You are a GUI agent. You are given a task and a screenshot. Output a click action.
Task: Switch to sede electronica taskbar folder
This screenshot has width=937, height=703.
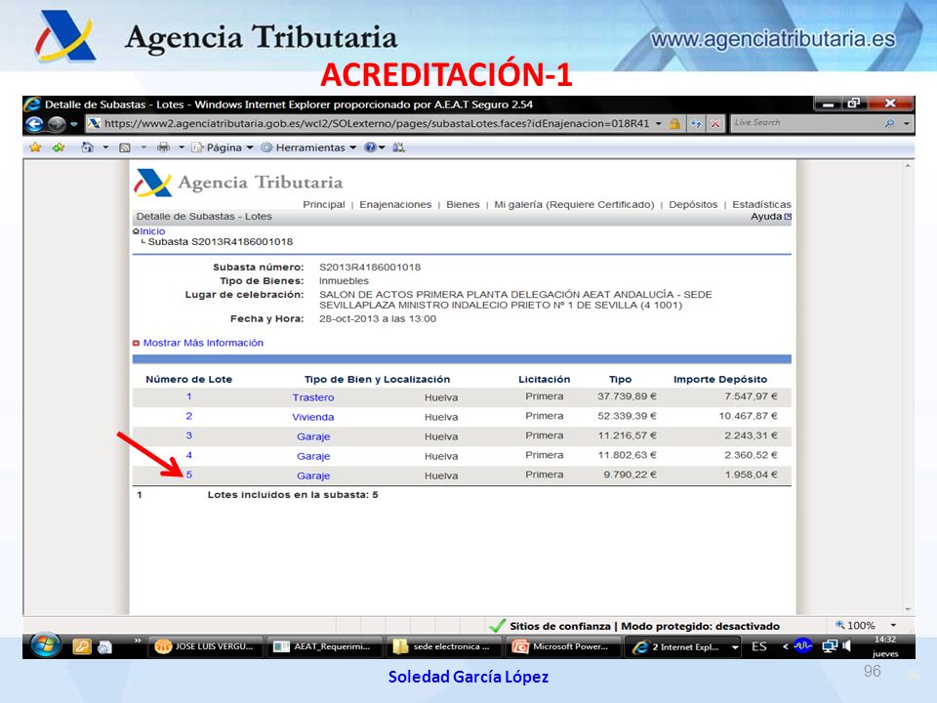[x=443, y=646]
